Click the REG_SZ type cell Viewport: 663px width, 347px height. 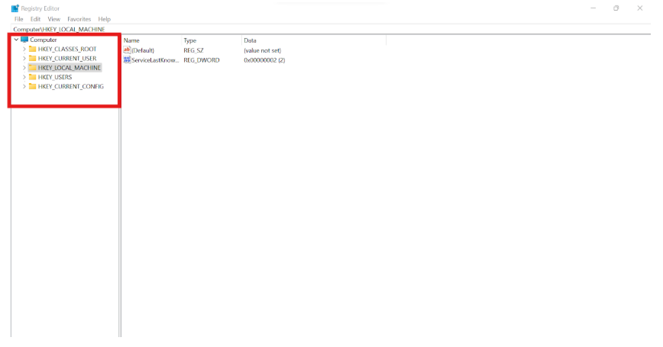tap(194, 50)
